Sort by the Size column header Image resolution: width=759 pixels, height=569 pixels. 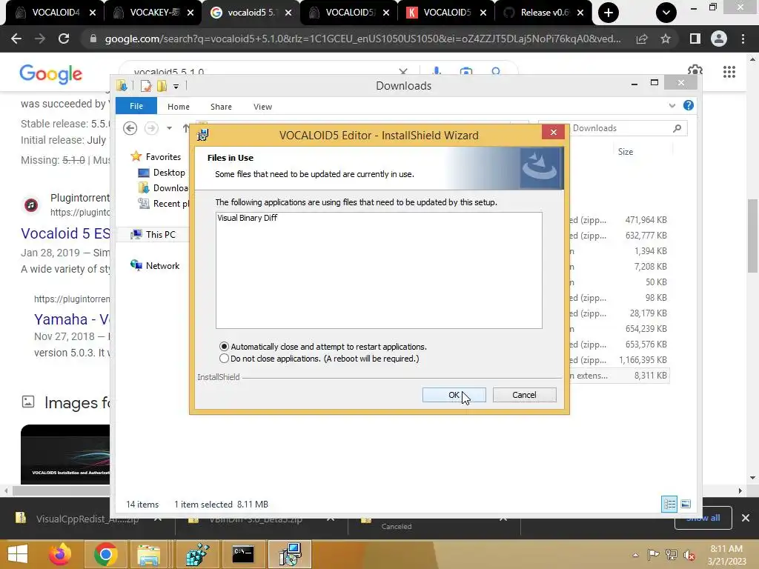point(625,152)
